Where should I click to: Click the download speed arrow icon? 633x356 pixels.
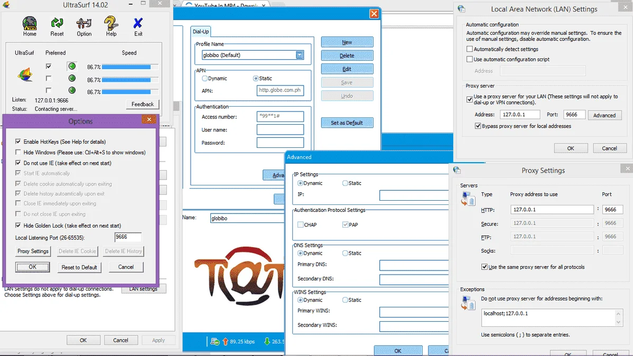pos(267,341)
